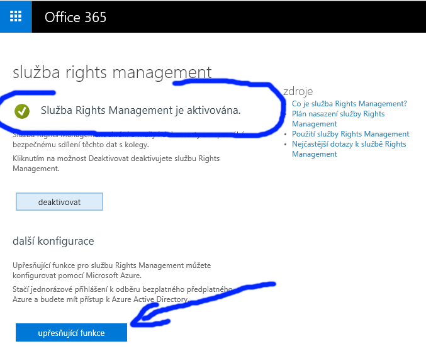426x351 pixels.
Task: Open link Plán nasazení služby Rights Management
Action: (x=339, y=119)
